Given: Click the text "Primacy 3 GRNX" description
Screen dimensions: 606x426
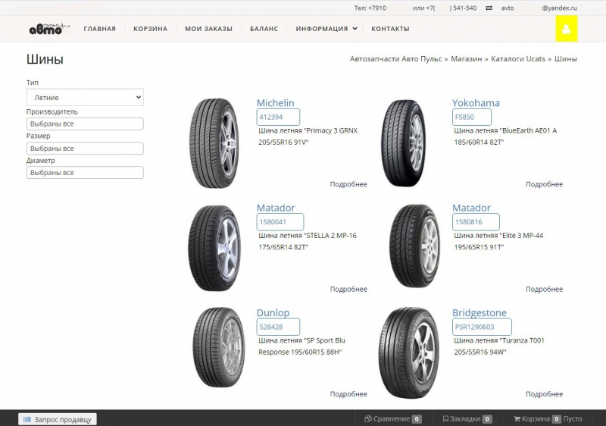Looking at the screenshot, I should pos(331,130).
